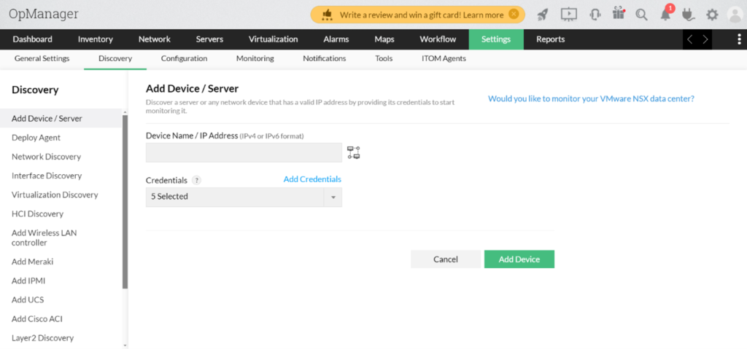Click the network device picker icon
Viewport: 747px width, 349px height.
[354, 152]
